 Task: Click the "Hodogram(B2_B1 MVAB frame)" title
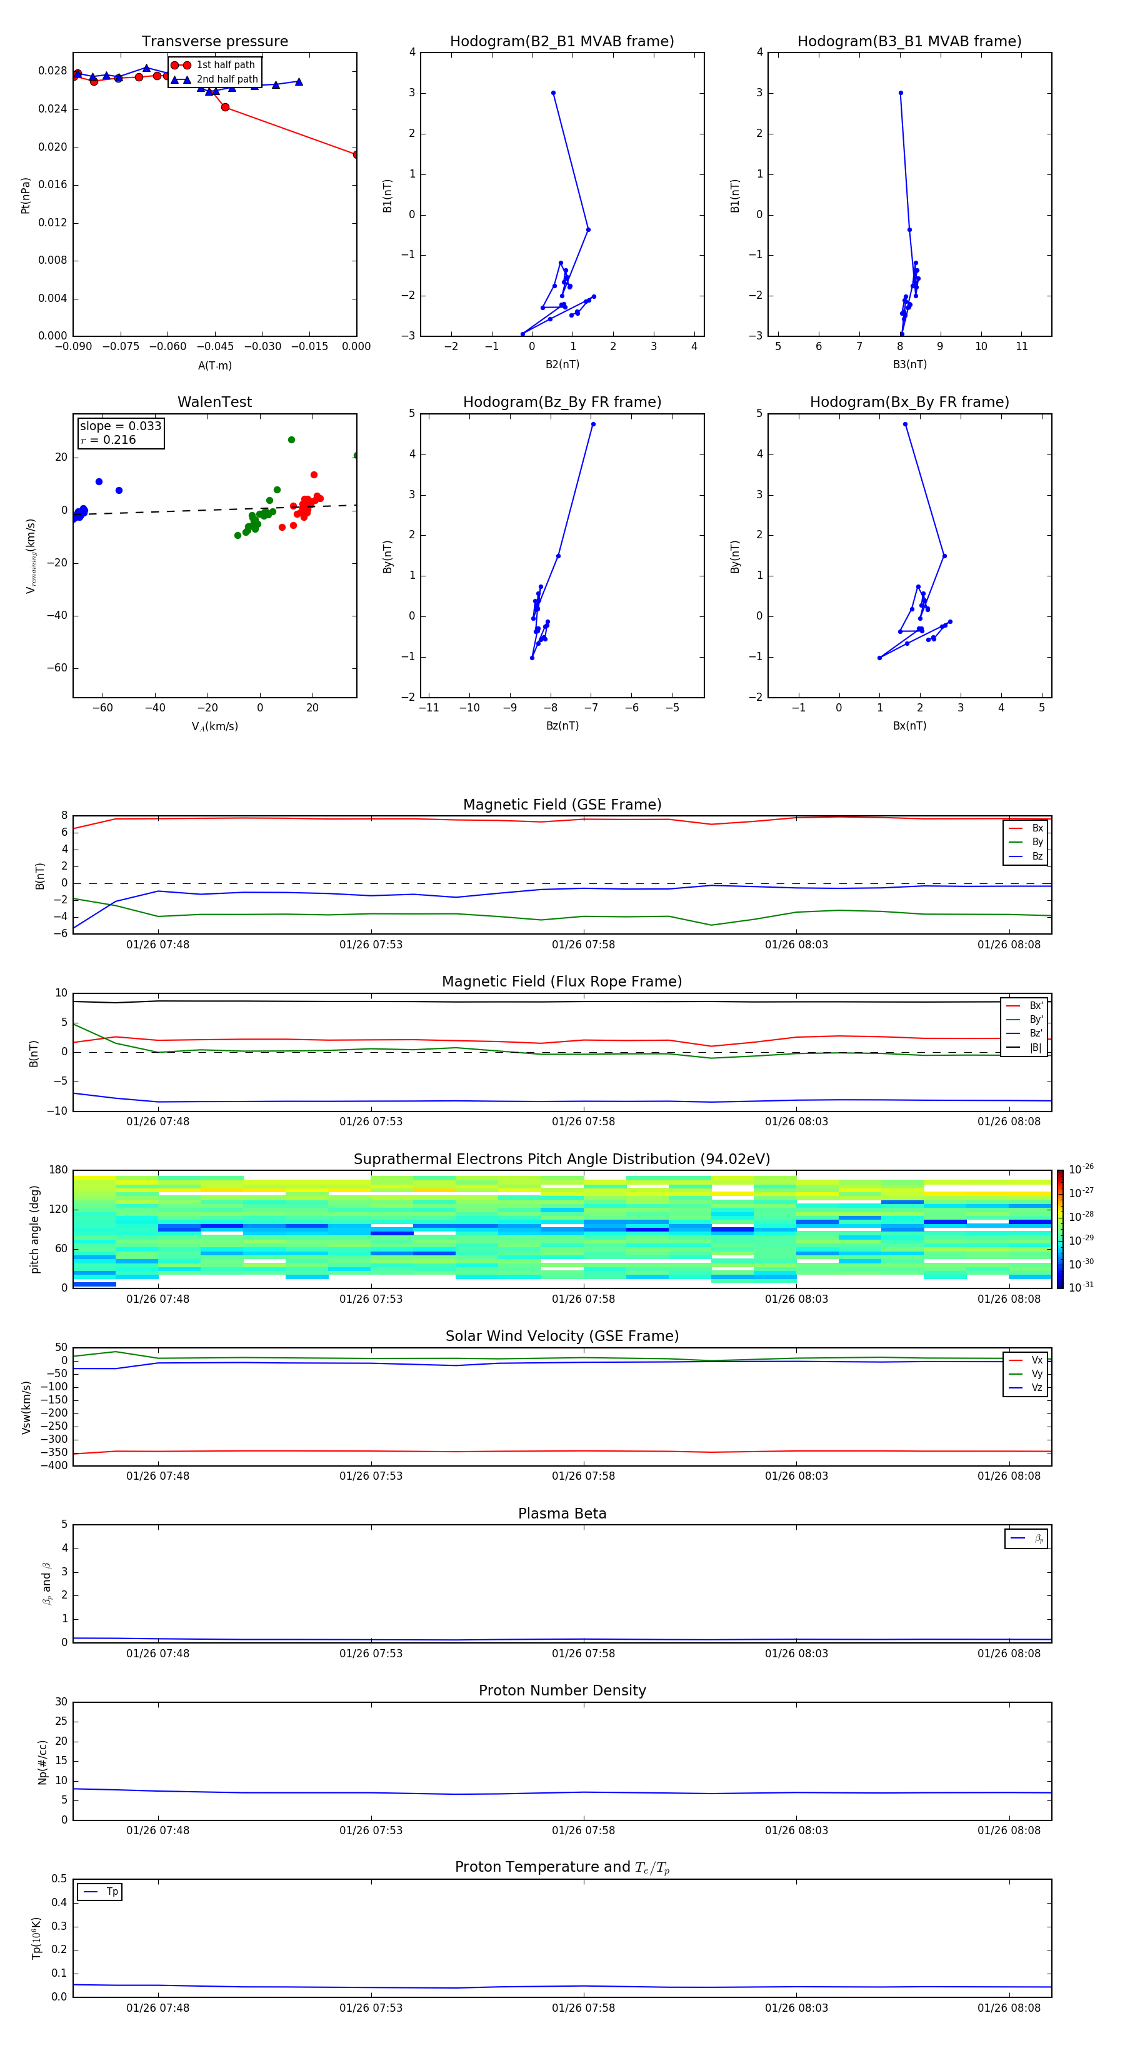point(562,42)
